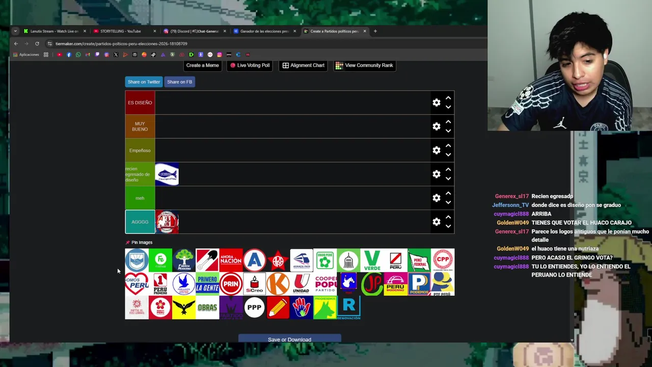Share tier list on Twitter

[x=144, y=82]
